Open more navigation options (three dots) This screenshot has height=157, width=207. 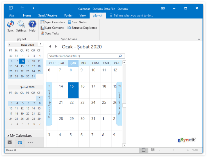30,142
